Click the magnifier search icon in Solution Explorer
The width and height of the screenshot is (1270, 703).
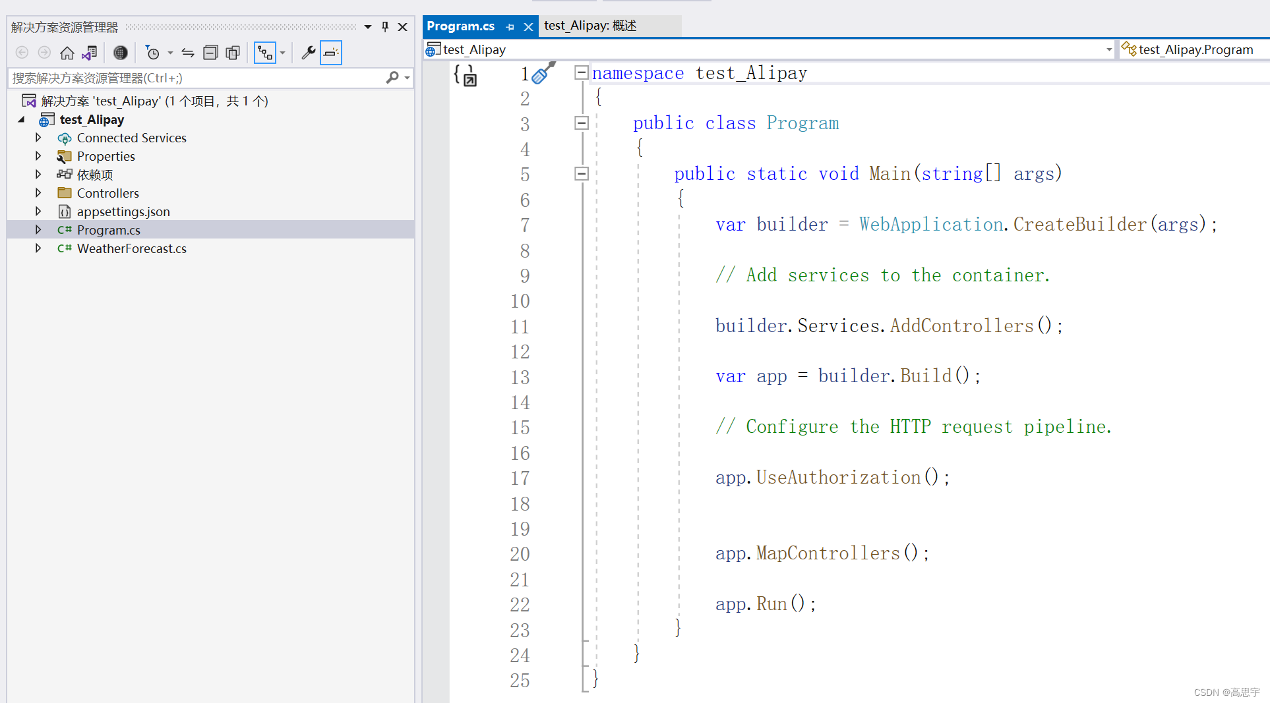[x=392, y=78]
